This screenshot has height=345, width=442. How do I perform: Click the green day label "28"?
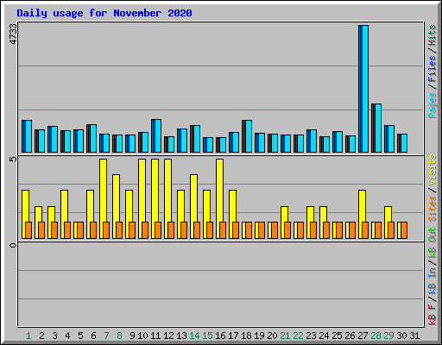376,336
